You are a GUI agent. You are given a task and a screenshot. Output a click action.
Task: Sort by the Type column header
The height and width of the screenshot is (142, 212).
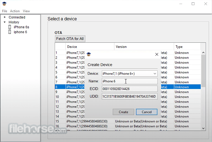[187, 47]
